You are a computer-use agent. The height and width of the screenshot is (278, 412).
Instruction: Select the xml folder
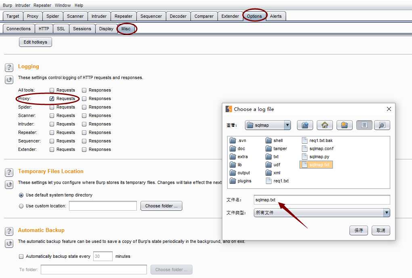273,173
